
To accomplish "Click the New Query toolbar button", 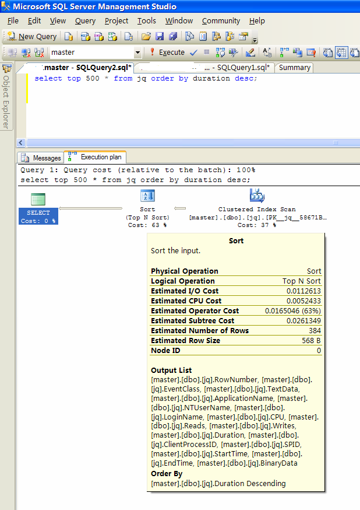I will pyautogui.click(x=32, y=36).
